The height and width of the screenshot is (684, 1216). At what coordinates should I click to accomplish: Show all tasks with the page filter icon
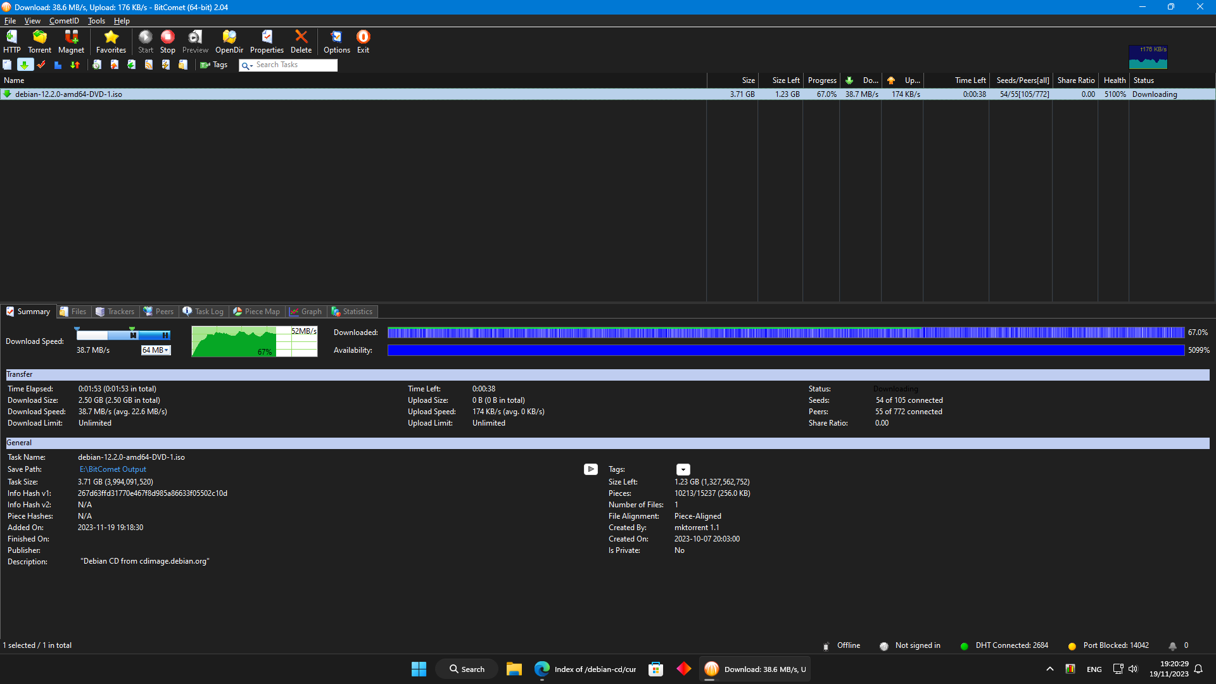pos(7,65)
